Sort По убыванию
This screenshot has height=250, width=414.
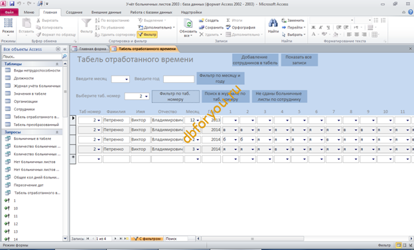[109, 27]
